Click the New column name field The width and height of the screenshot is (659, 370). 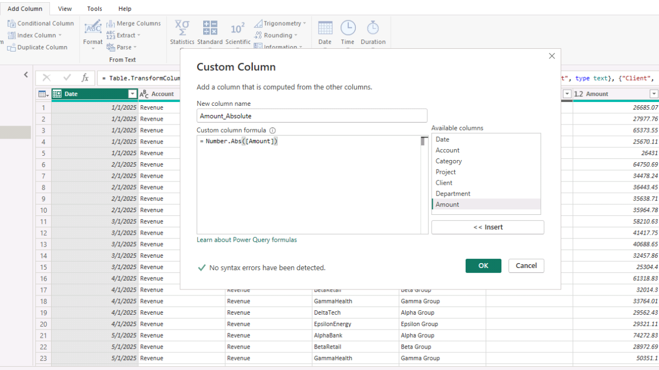pos(311,116)
